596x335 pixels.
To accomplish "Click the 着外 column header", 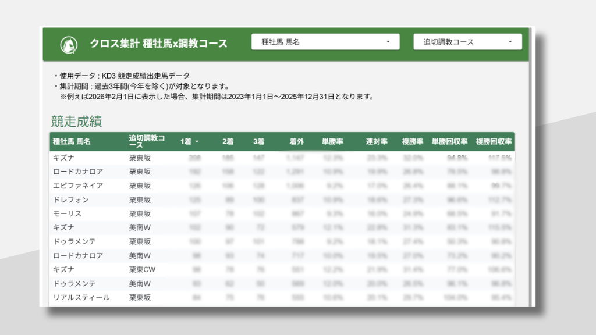I will click(x=296, y=141).
